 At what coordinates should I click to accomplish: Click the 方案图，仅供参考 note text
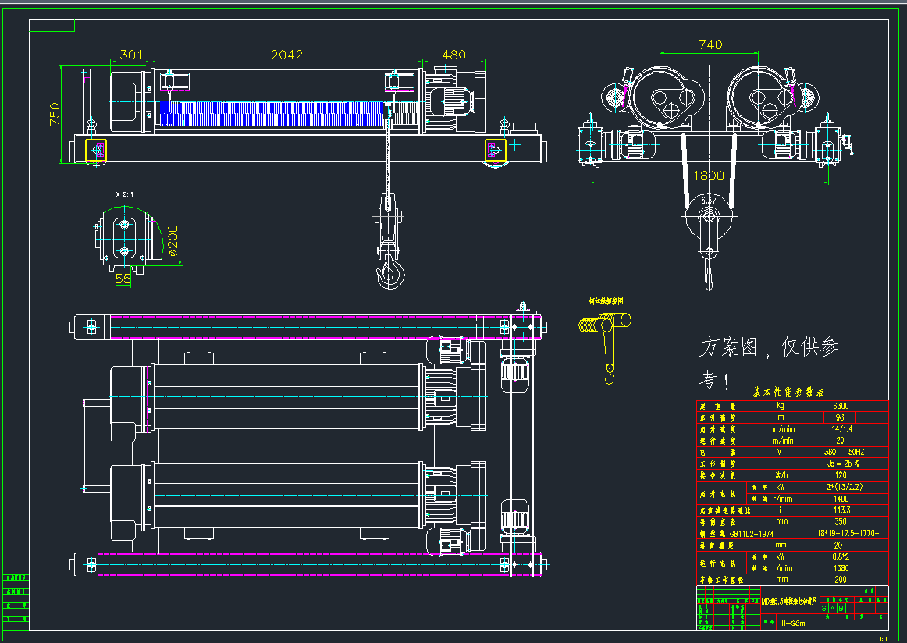[x=769, y=361]
